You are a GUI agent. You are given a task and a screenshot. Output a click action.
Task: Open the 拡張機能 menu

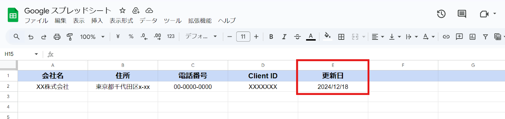pyautogui.click(x=200, y=21)
